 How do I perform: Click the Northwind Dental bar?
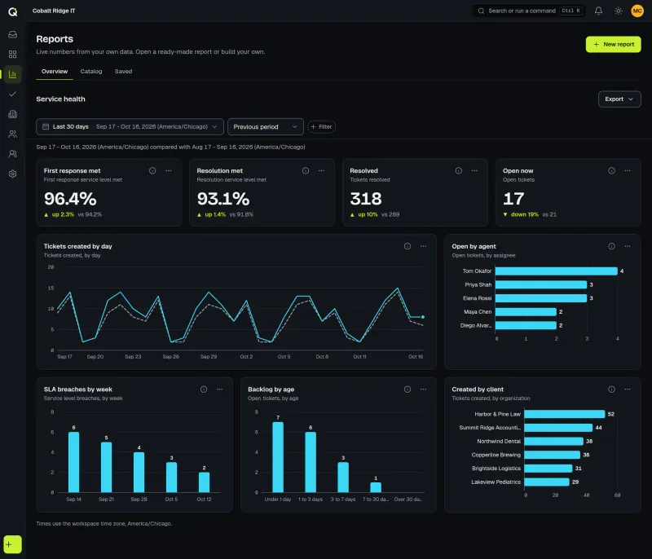(554, 442)
